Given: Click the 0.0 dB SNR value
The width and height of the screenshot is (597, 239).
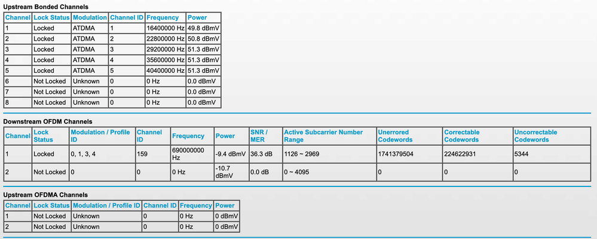Looking at the screenshot, I should click(260, 172).
